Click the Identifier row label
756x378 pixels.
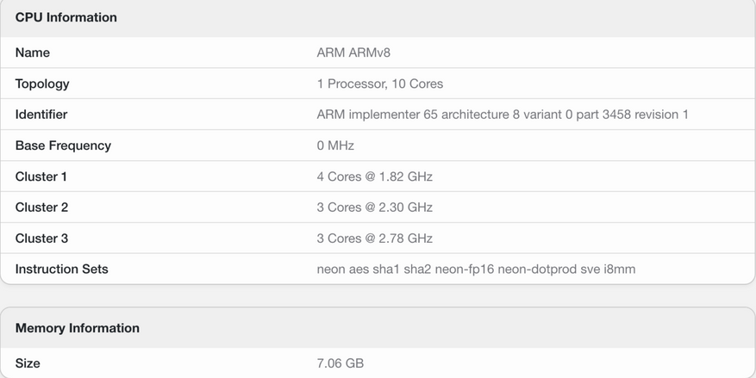(x=41, y=115)
